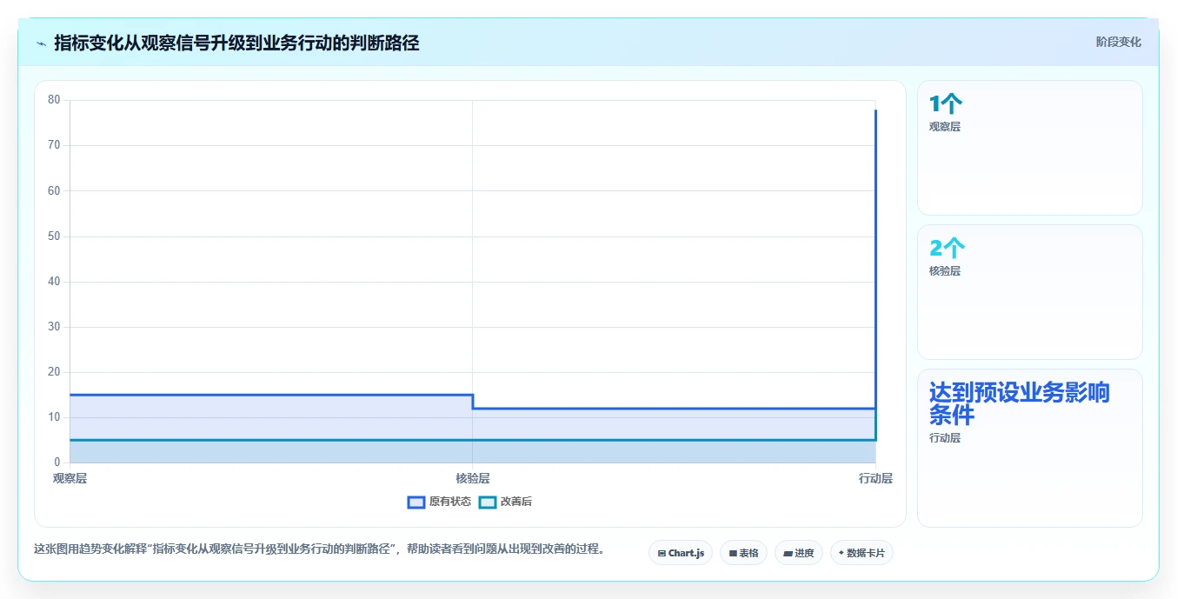This screenshot has height=599, width=1177.
Task: Click the 50 y-axis value
Action: 54,236
